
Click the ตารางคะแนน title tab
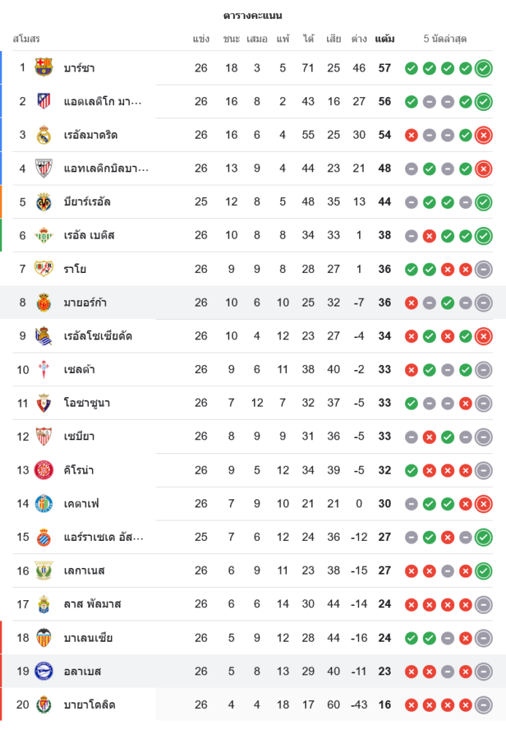pos(253,15)
